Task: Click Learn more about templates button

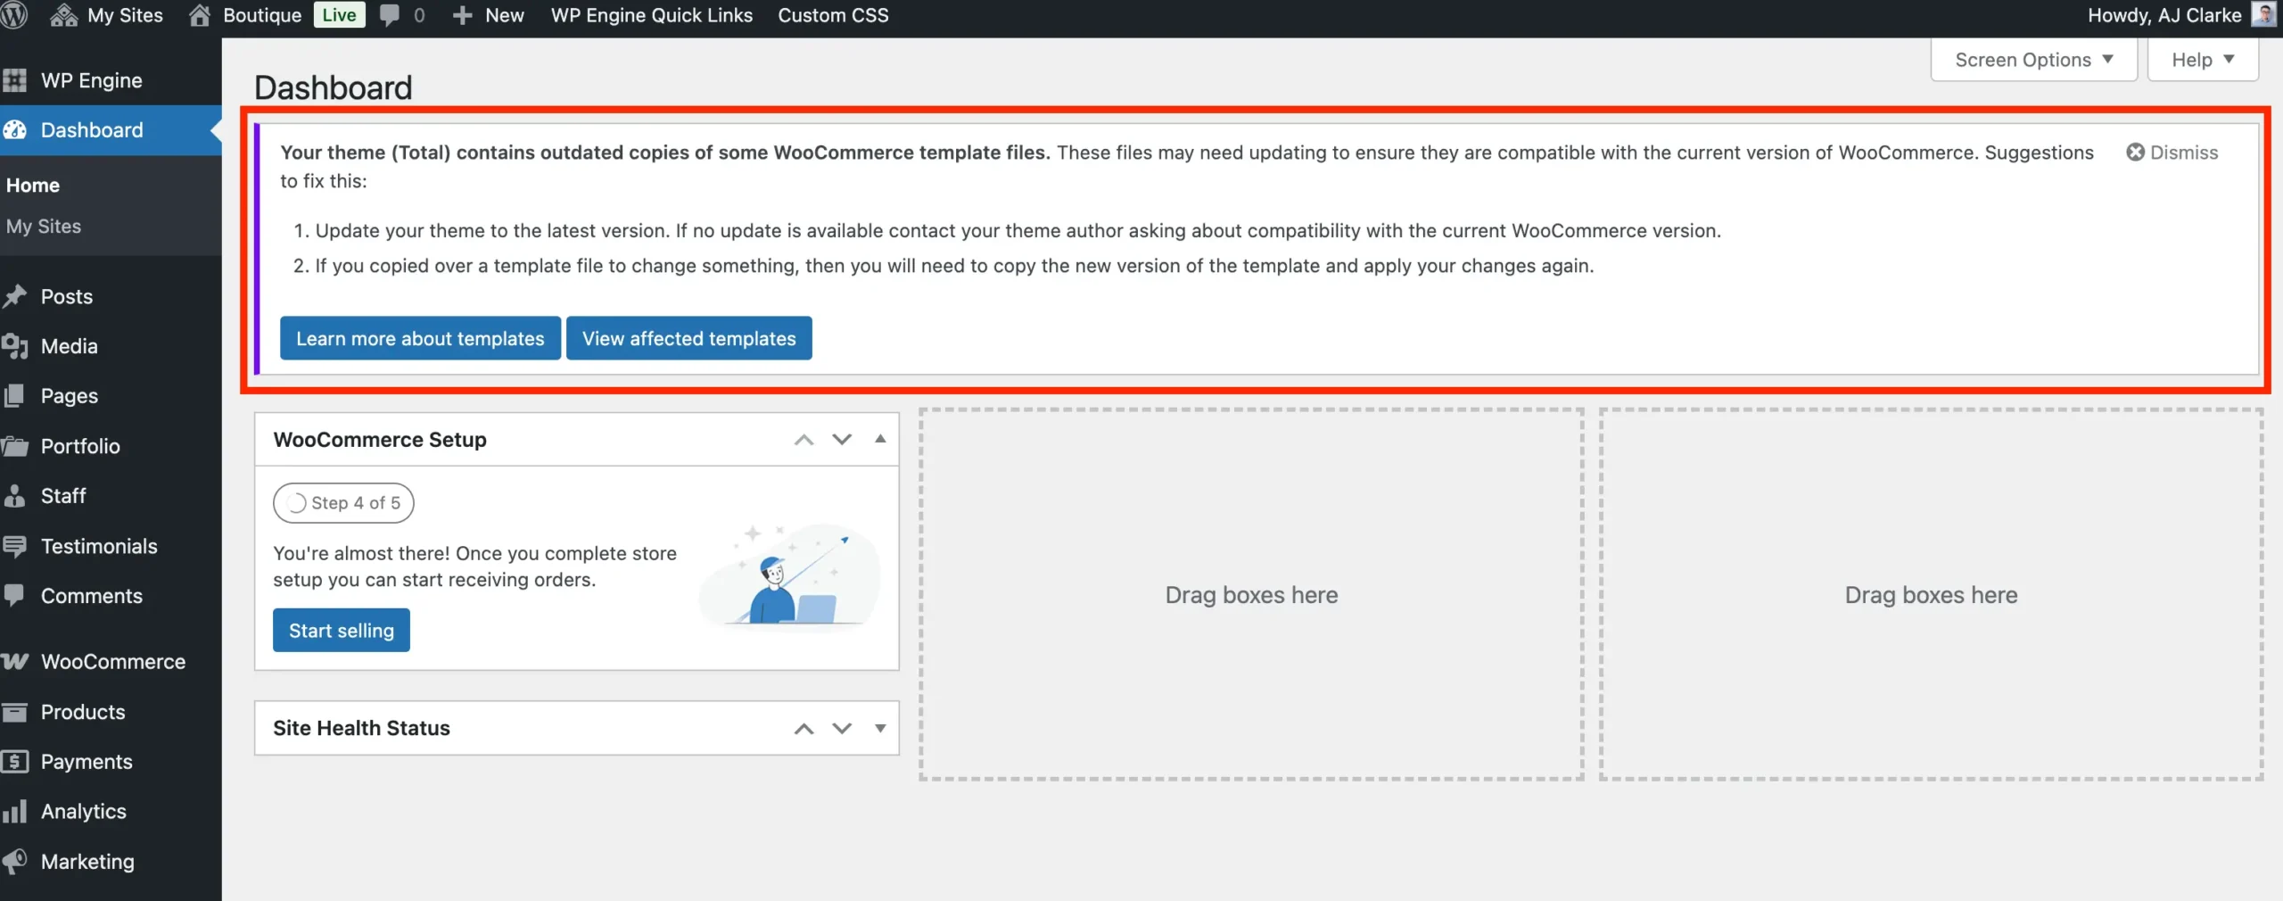Action: tap(420, 338)
